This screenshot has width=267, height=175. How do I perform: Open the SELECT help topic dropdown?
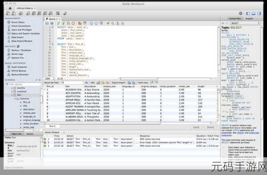pyautogui.click(x=245, y=23)
